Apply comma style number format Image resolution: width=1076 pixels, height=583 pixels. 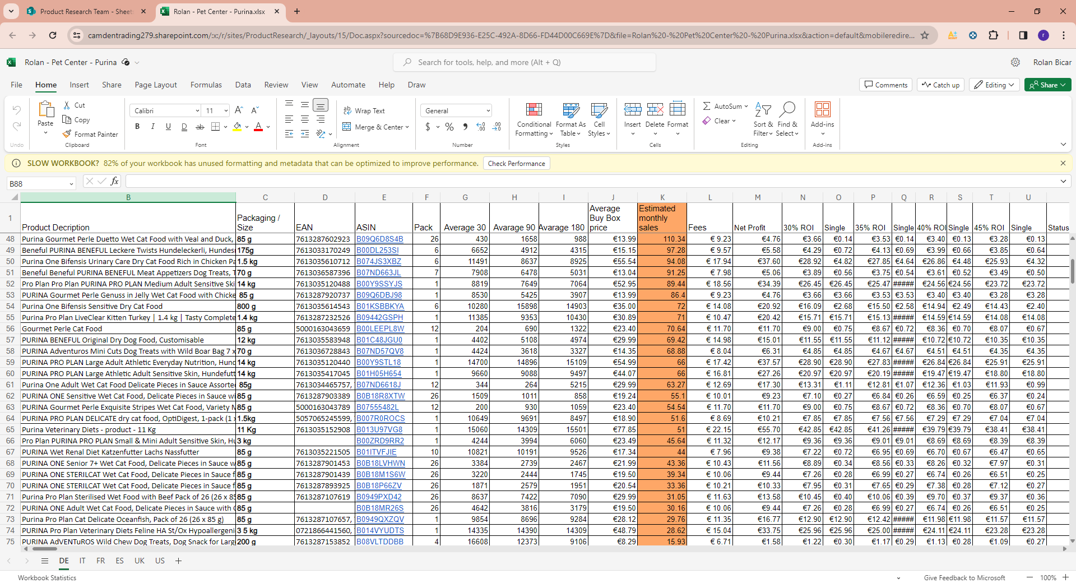point(465,127)
